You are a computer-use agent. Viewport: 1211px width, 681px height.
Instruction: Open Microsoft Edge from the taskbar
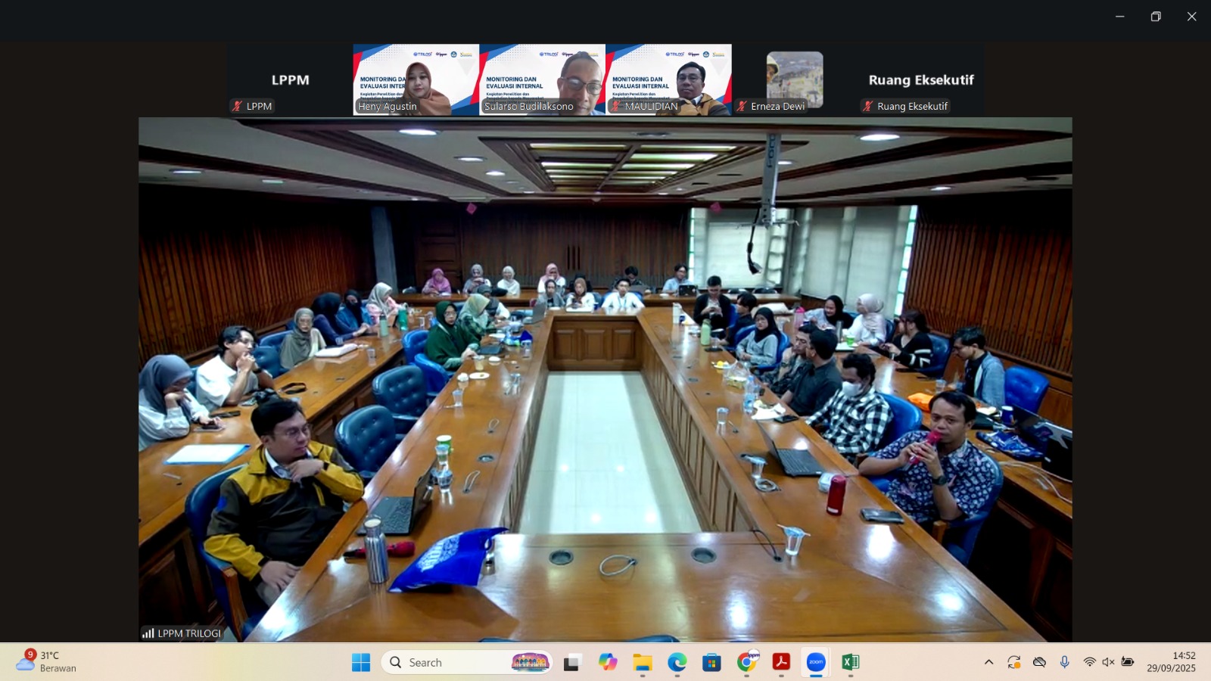tap(677, 662)
